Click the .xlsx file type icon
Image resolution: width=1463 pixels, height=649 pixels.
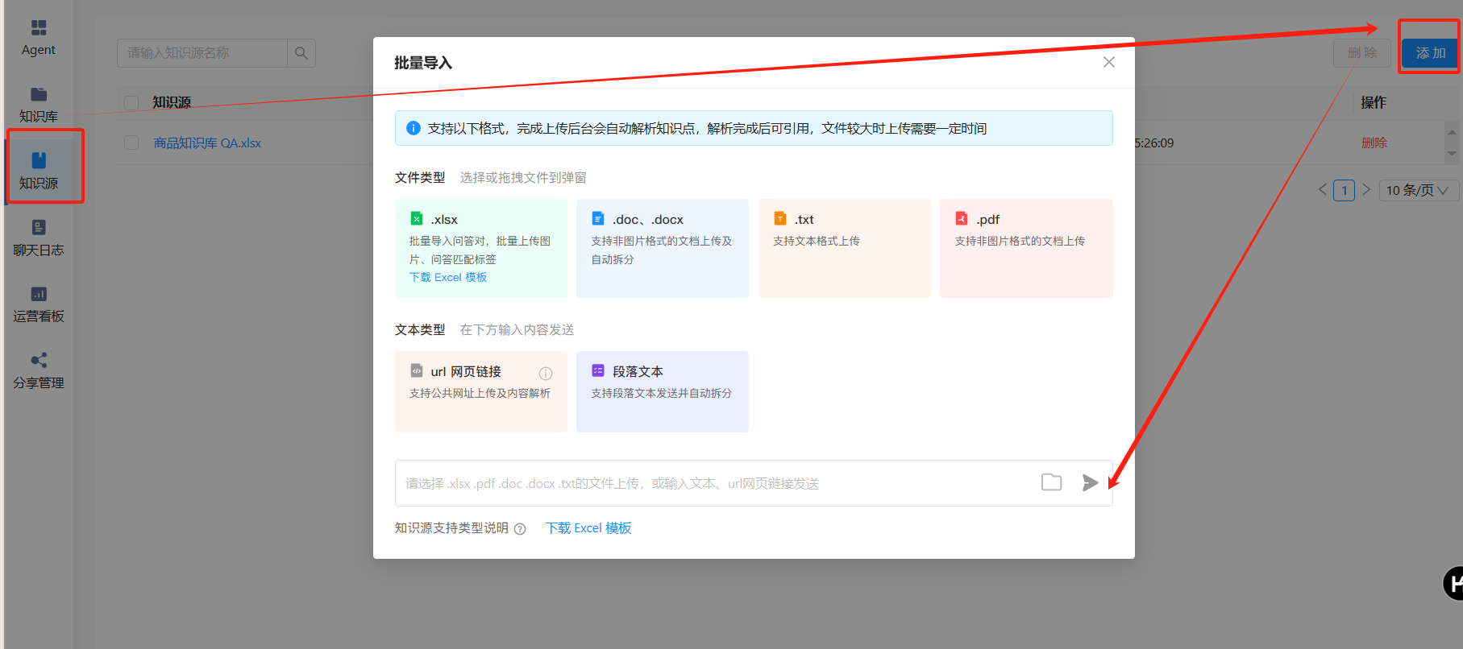pyautogui.click(x=417, y=218)
